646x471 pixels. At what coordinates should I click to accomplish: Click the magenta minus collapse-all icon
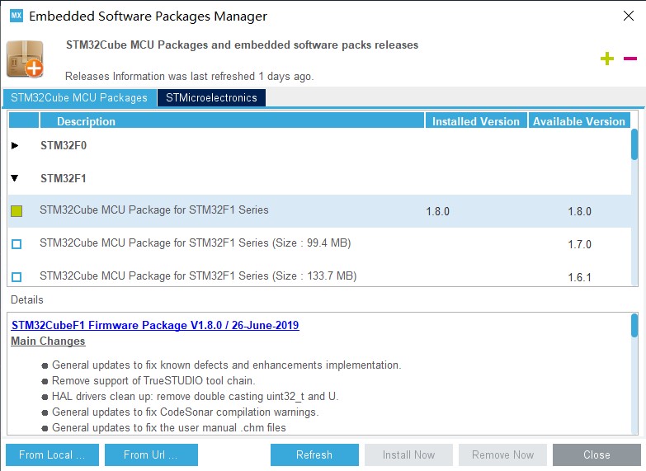pyautogui.click(x=630, y=59)
